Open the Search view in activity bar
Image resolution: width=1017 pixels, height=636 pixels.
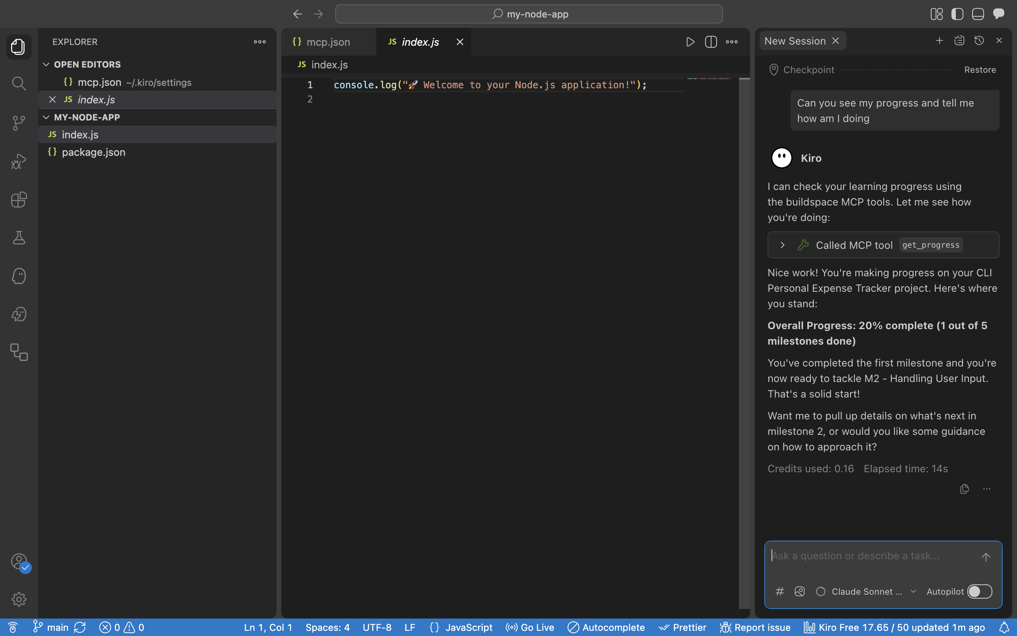[x=19, y=83]
